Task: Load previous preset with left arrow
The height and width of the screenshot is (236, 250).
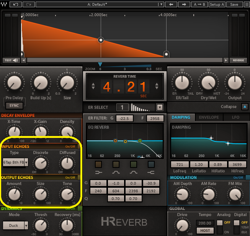Action: click(x=171, y=4)
